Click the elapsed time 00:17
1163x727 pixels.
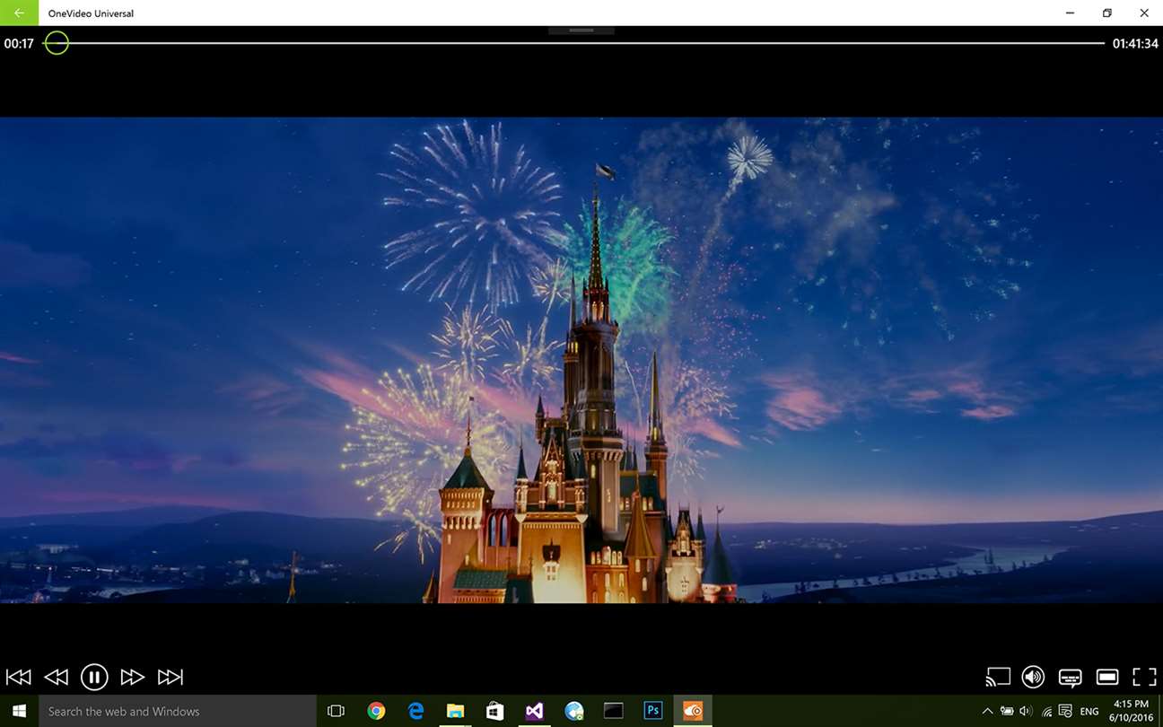(19, 43)
